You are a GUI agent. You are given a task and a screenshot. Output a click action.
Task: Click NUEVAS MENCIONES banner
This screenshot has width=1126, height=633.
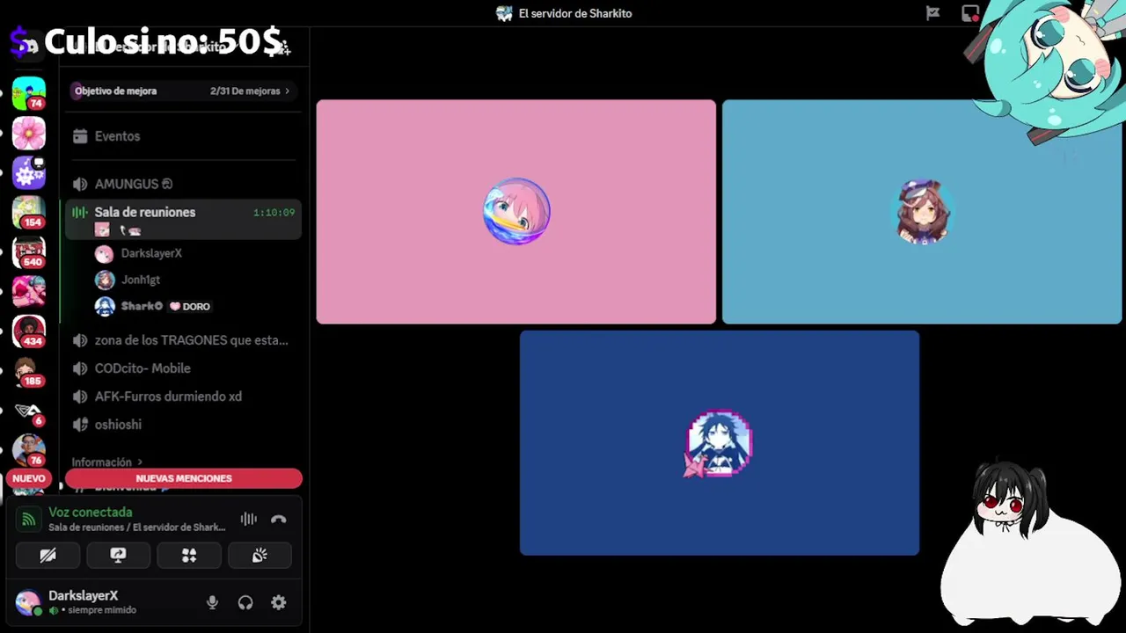click(184, 478)
